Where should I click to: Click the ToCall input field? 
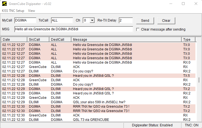click(62, 20)
